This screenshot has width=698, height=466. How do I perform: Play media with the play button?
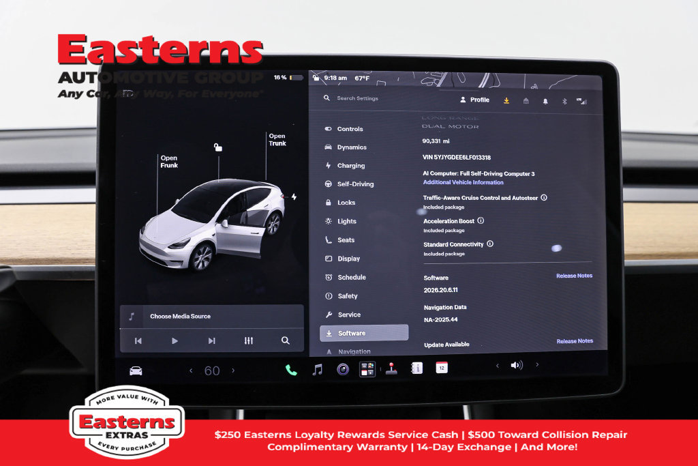point(174,341)
